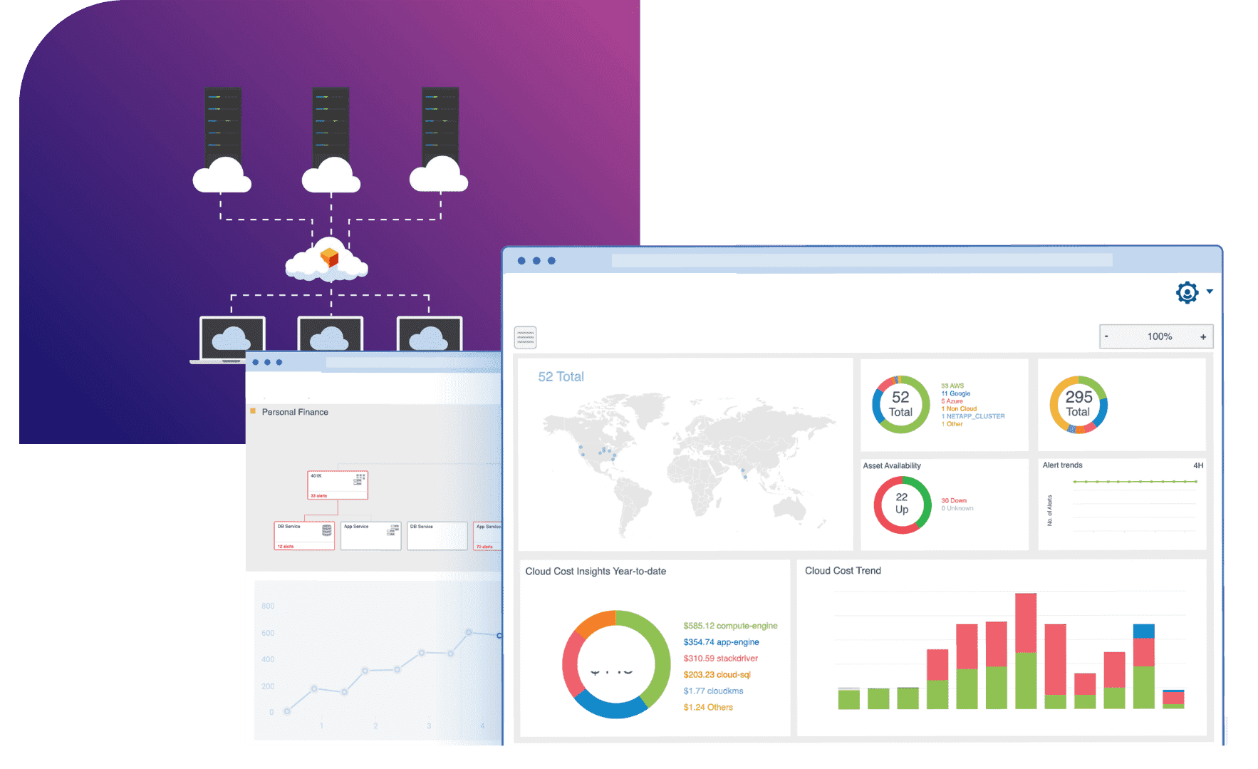The width and height of the screenshot is (1258, 769).
Task: Click the '52 Total' heading above the map
Action: (561, 377)
